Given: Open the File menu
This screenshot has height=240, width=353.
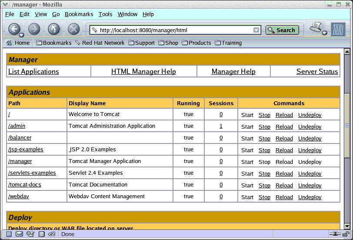Looking at the screenshot, I should point(10,14).
